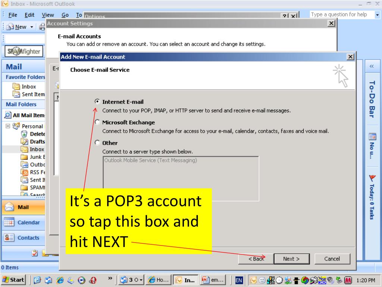The width and height of the screenshot is (382, 287).
Task: Click the Favorite Folders header
Action: 24,77
